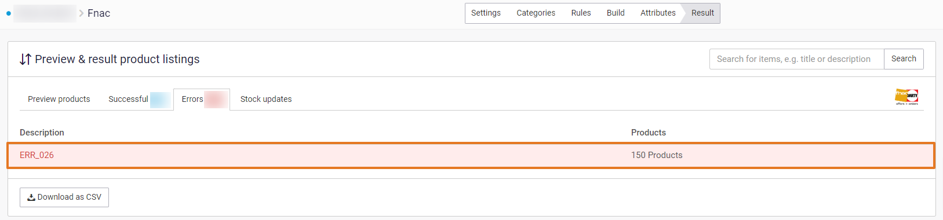943x220 pixels.
Task: Click the red error count badge
Action: (215, 100)
